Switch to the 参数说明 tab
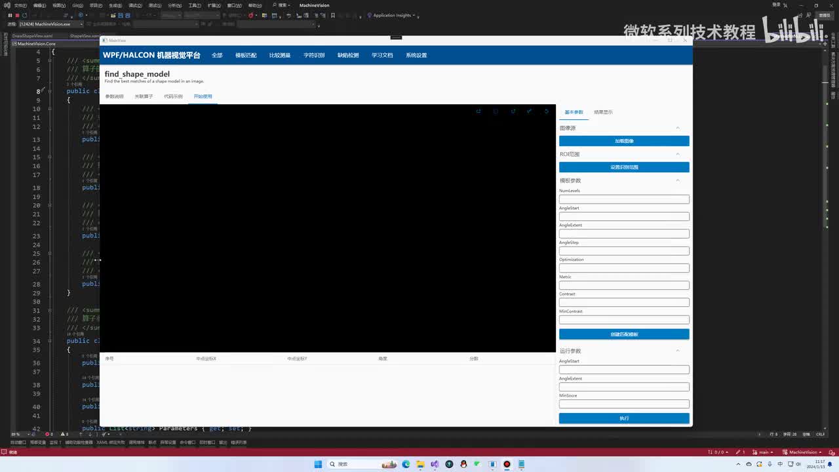Image resolution: width=839 pixels, height=472 pixels. pyautogui.click(x=114, y=96)
